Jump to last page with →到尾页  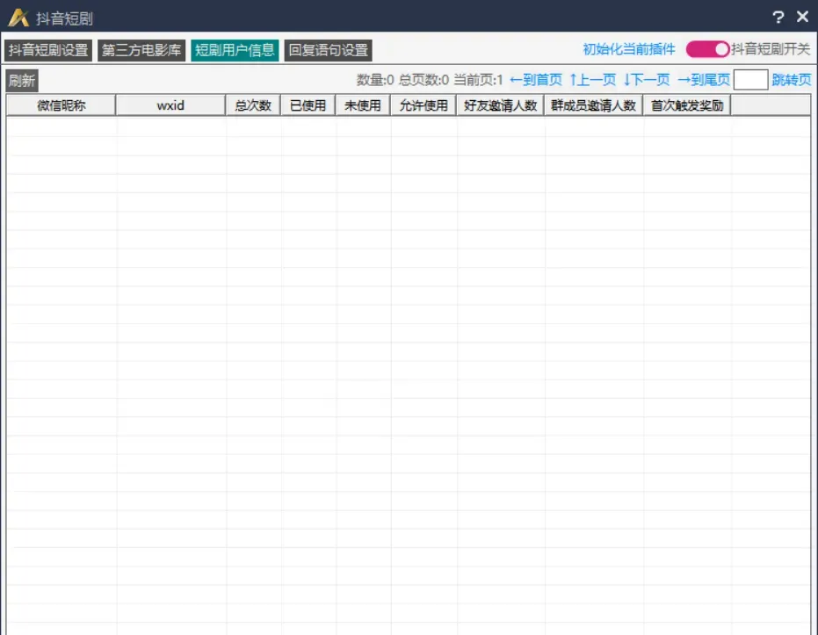click(x=703, y=80)
